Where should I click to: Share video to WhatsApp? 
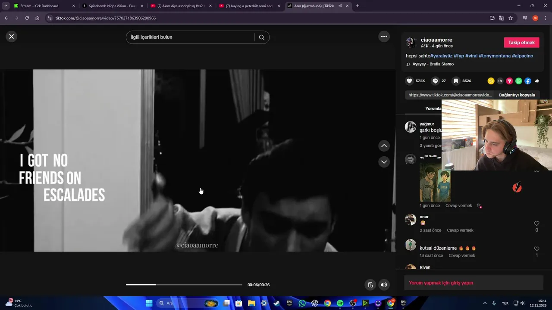pos(518,81)
